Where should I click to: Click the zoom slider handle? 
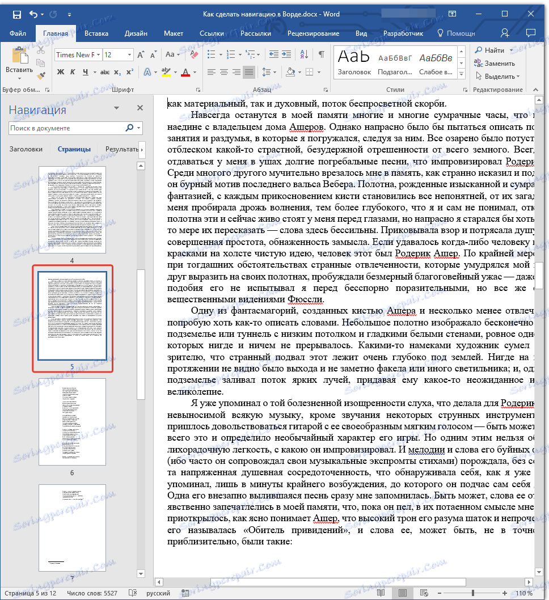tap(473, 593)
